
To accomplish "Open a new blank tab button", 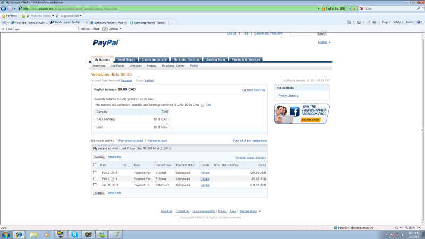I will pyautogui.click(x=172, y=23).
